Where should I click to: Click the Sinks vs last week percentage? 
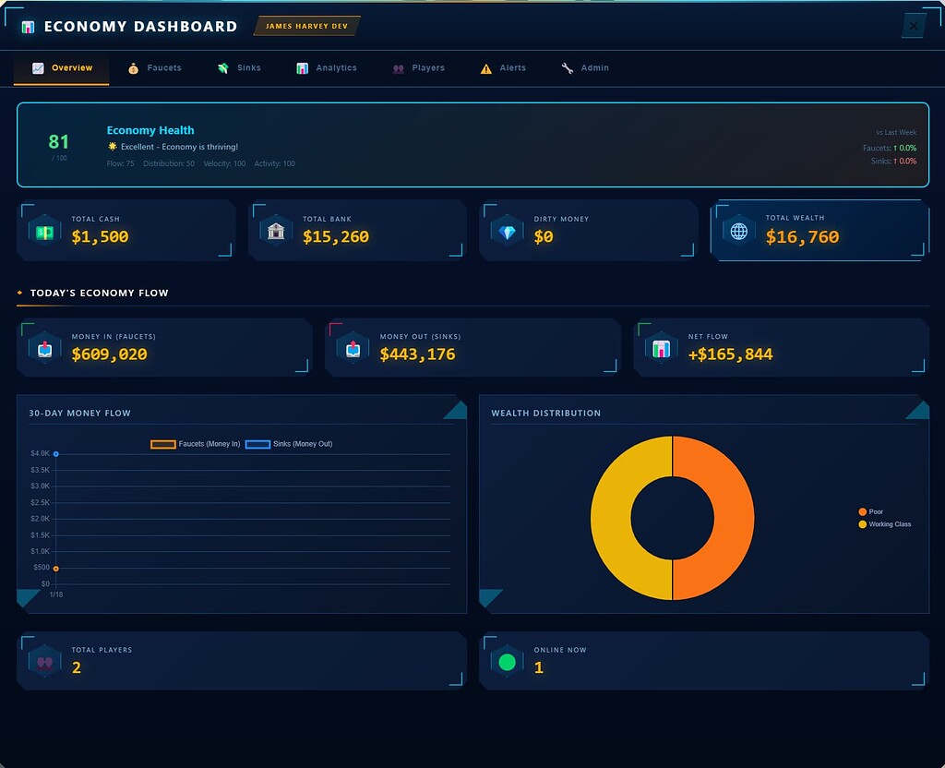pos(904,162)
